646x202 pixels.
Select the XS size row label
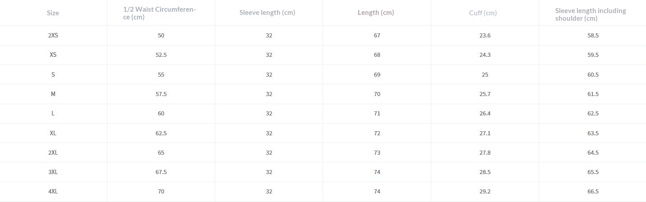pos(53,55)
